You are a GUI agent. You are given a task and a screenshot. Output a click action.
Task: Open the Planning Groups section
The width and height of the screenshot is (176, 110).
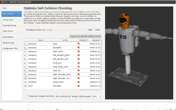pos(11,26)
